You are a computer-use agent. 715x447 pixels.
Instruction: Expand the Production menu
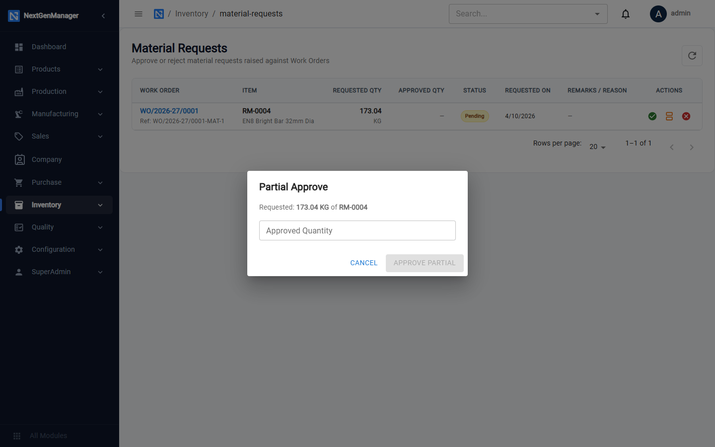point(59,91)
